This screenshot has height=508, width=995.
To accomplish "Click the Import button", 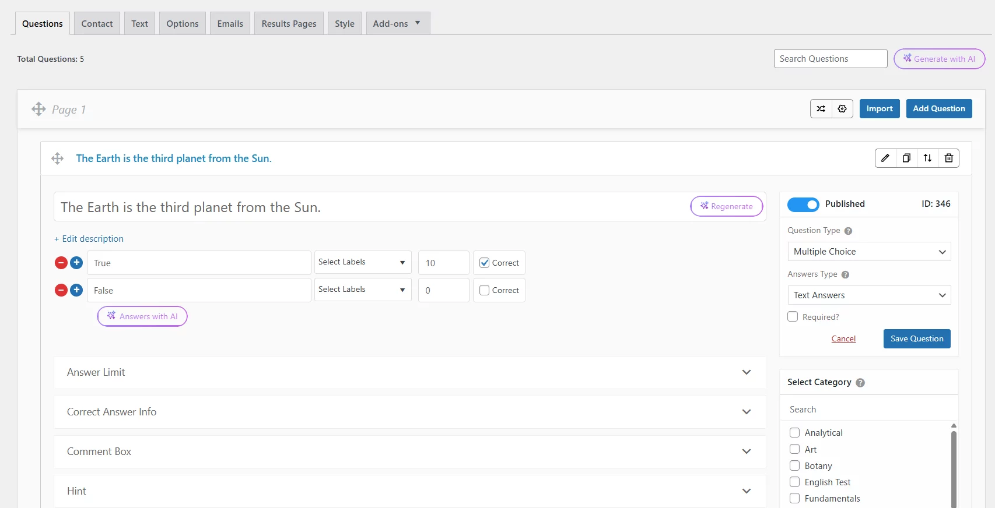I will click(880, 109).
